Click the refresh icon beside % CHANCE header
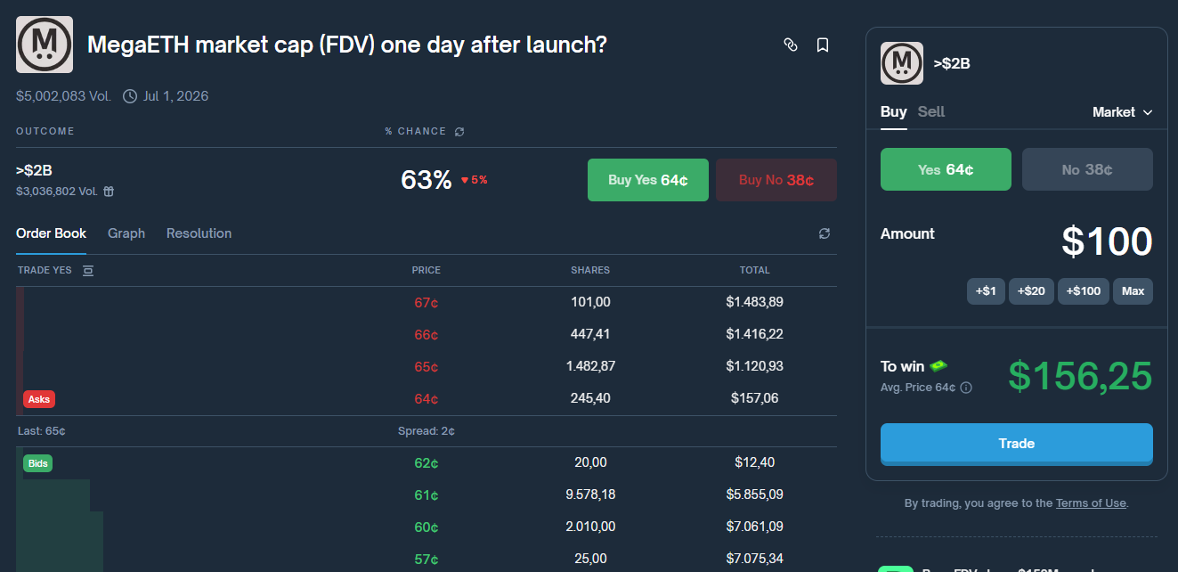This screenshot has height=572, width=1178. click(459, 131)
